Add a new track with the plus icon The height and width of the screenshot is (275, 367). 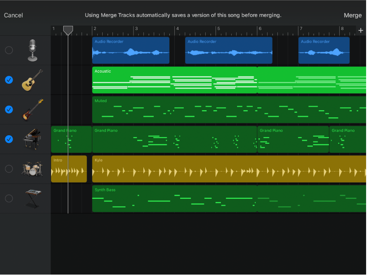click(x=360, y=30)
